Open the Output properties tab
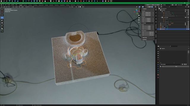The image size is (190, 106). pyautogui.click(x=158, y=54)
